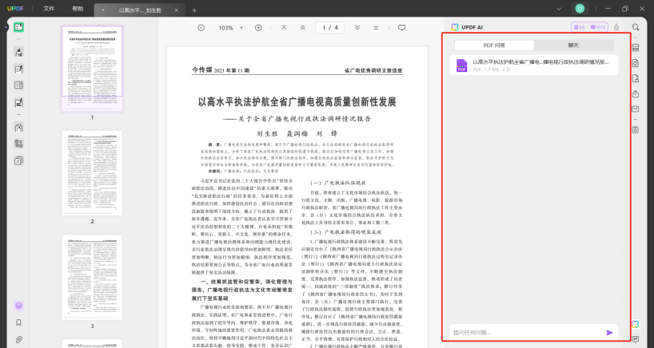654x348 pixels.
Task: Switch to the PDF 问答 tab
Action: pos(494,45)
